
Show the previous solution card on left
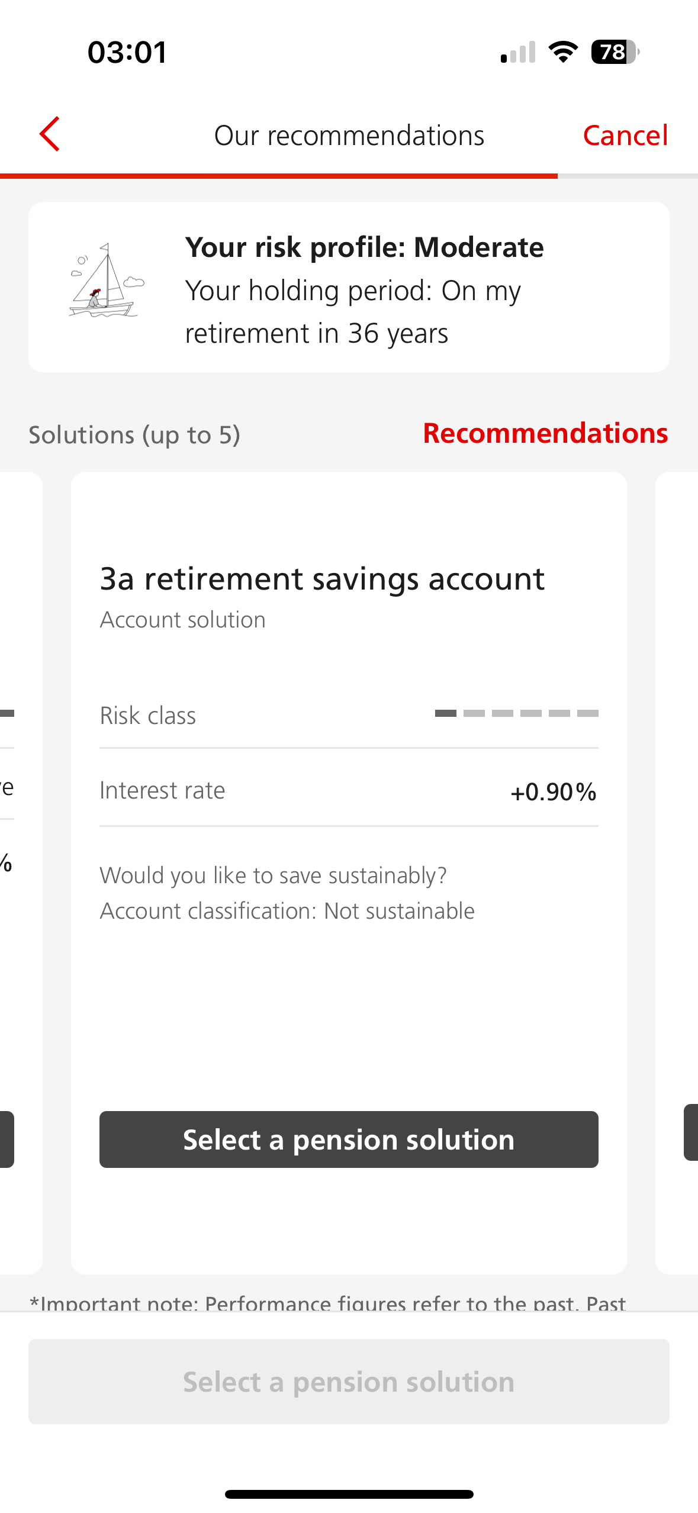pos(21,873)
